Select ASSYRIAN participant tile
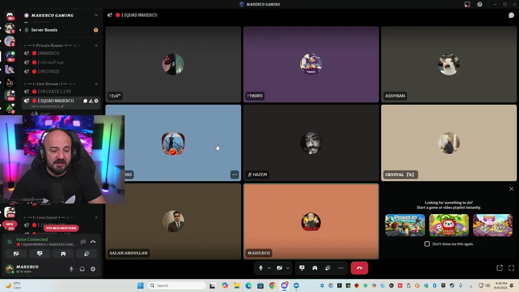 pos(449,64)
